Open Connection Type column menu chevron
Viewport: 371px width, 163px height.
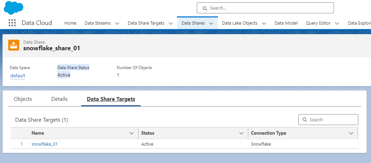(351, 133)
